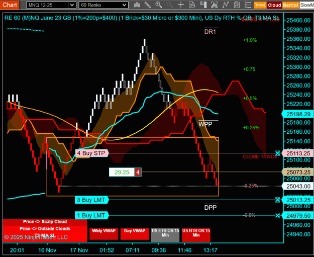The width and height of the screenshot is (314, 257).
Task: Click the +0.25% level label
Action: pyautogui.click(x=251, y=128)
